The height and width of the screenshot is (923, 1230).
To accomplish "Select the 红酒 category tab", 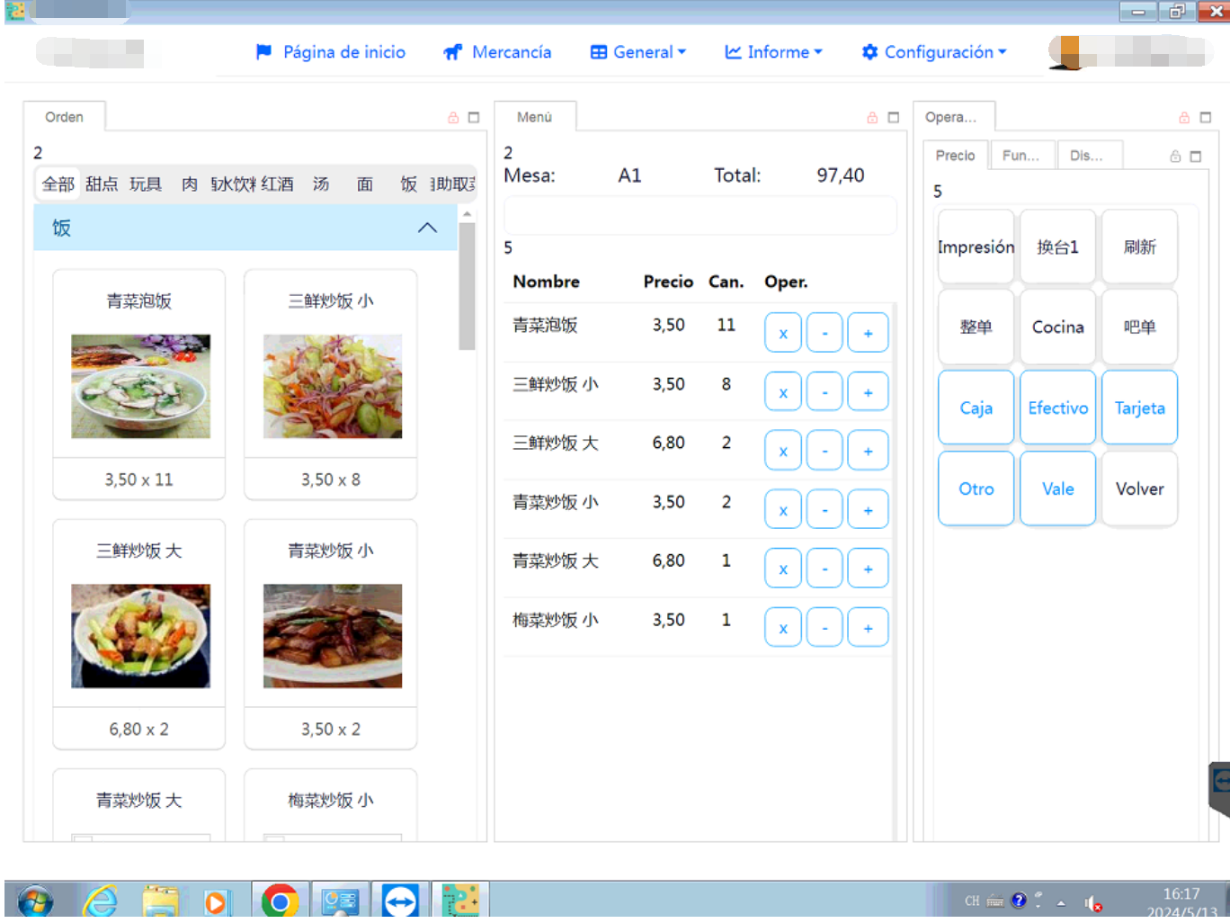I will (277, 184).
